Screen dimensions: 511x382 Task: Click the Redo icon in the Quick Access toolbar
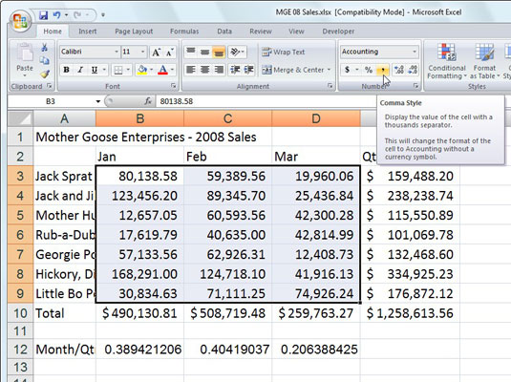click(77, 15)
